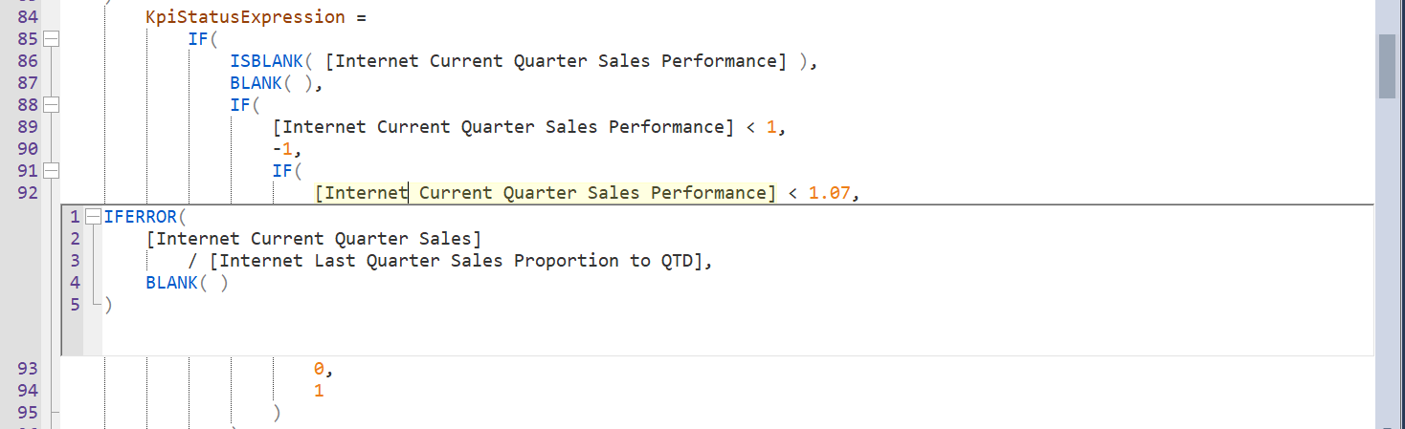The width and height of the screenshot is (1405, 429).
Task: Collapse the IF( fold on line 85
Action: tap(52, 39)
